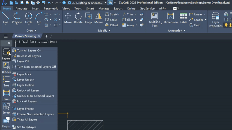Select the Circle tool
232x130 pixels.
click(28, 18)
